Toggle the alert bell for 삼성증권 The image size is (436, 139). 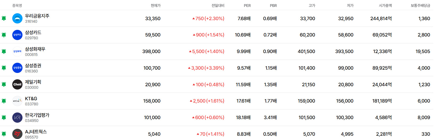coord(4,68)
